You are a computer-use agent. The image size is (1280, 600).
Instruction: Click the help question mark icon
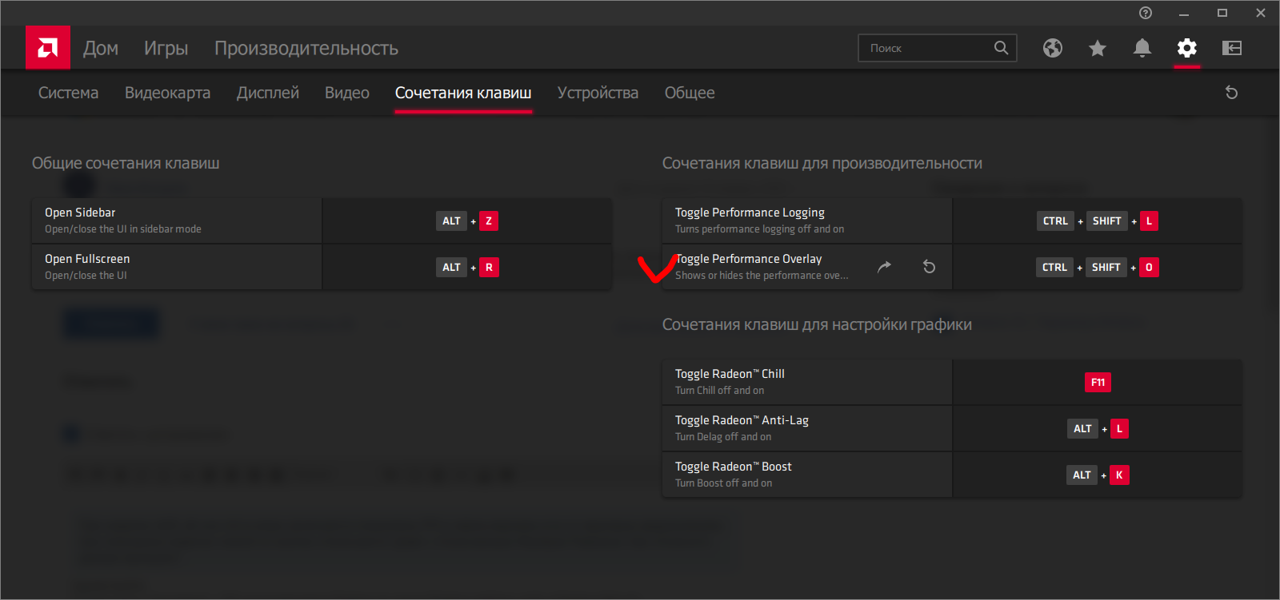[x=1146, y=13]
